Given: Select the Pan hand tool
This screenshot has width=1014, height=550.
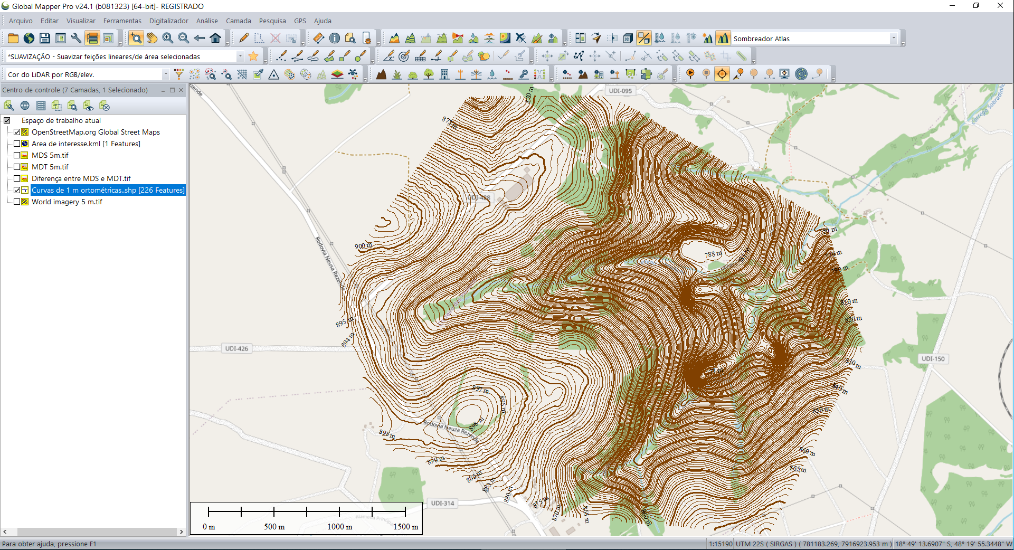Looking at the screenshot, I should [x=152, y=38].
